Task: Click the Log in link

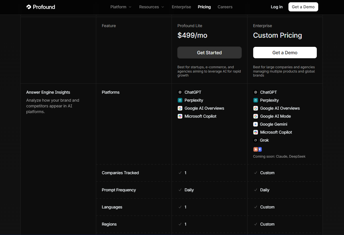Action: [x=277, y=7]
